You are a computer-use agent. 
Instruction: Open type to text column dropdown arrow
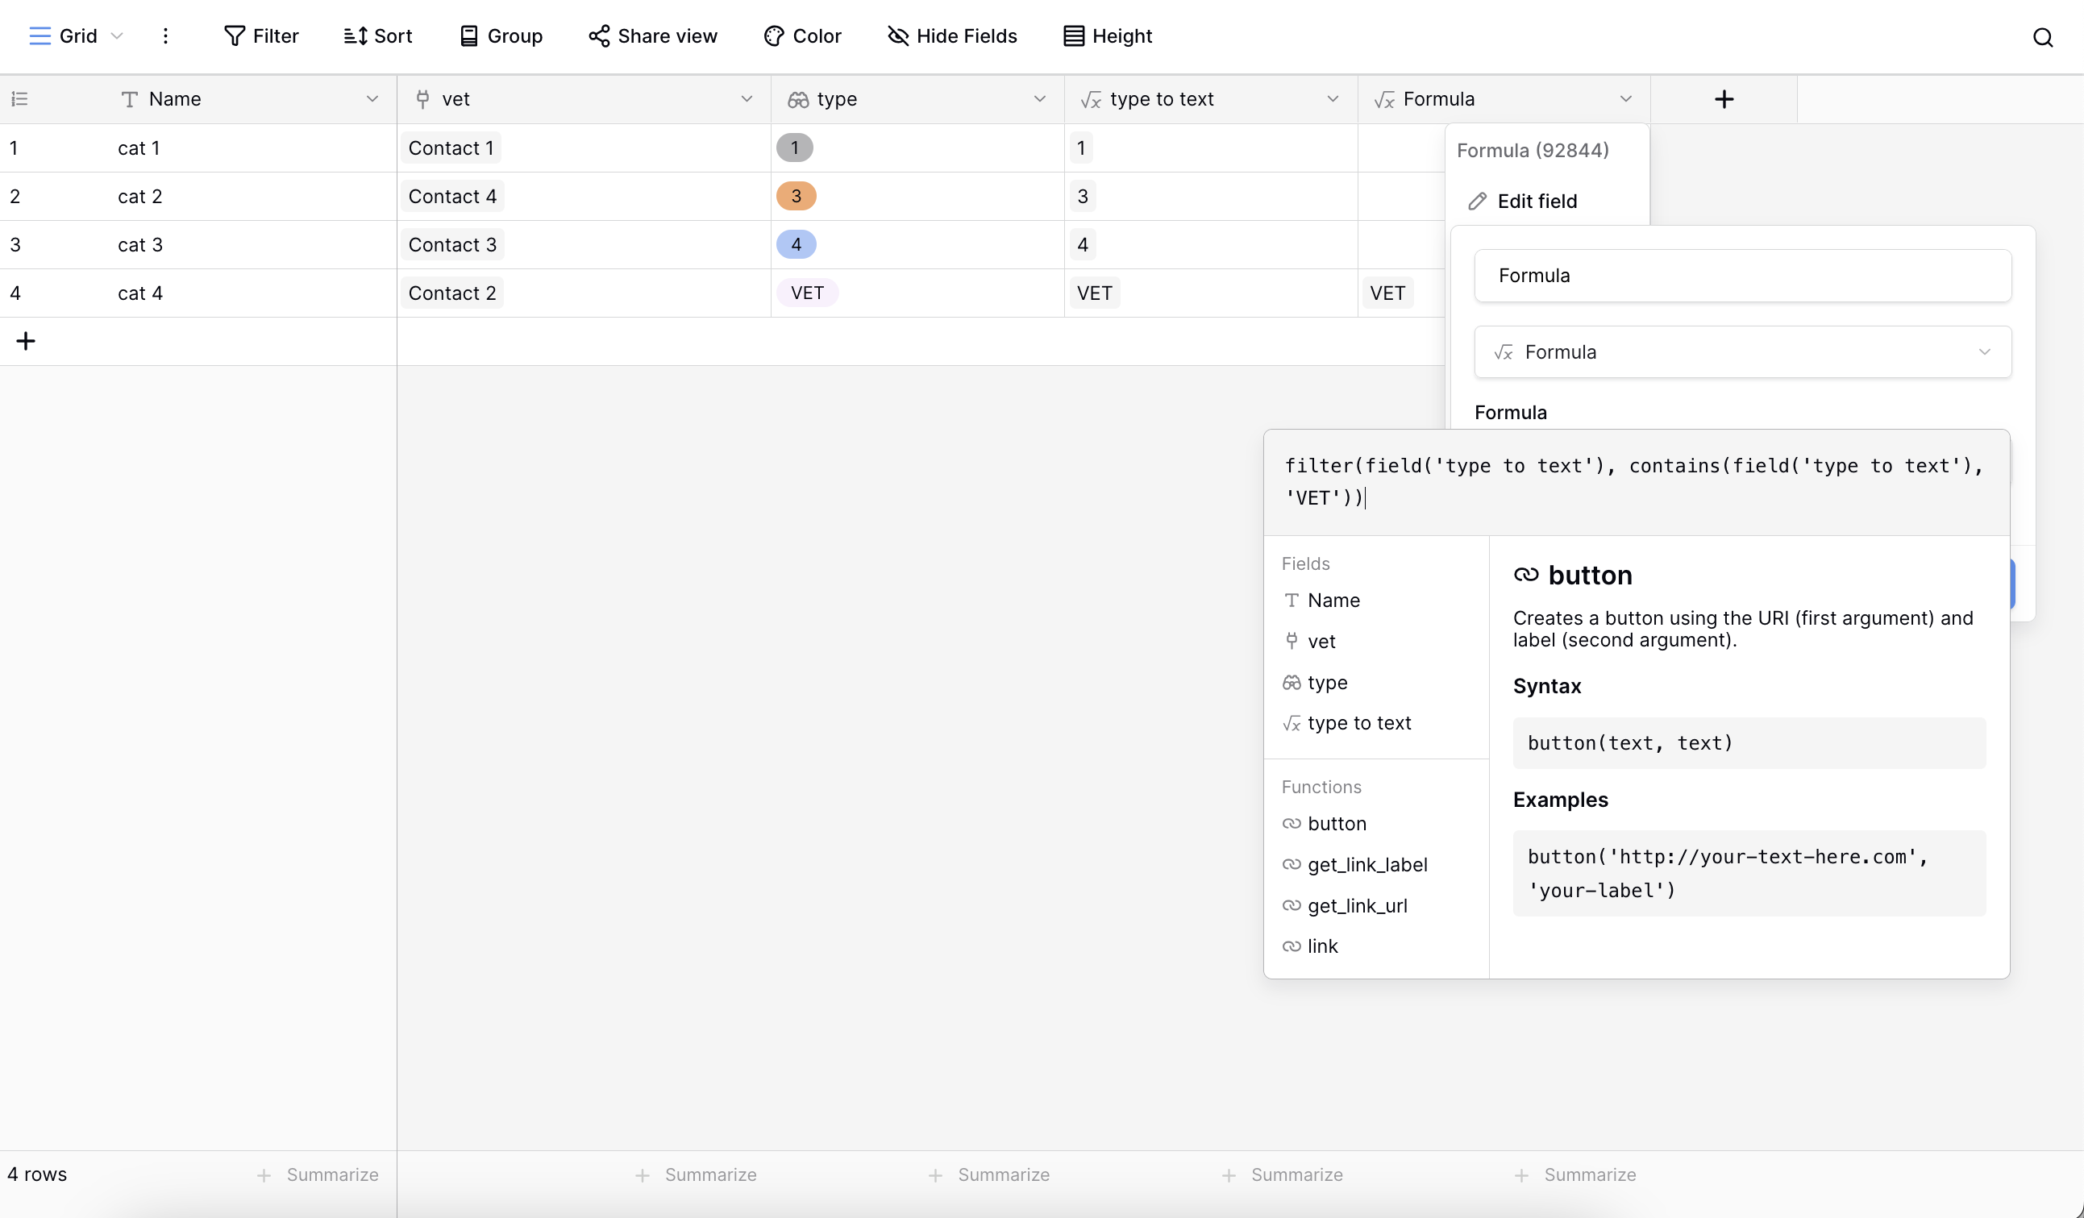pos(1333,99)
